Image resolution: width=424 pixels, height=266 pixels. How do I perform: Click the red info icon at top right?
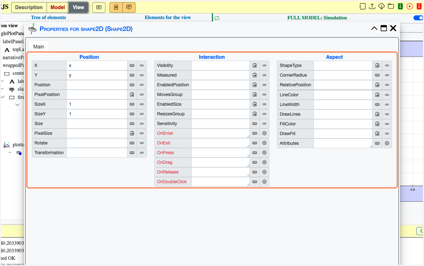tap(419, 6)
